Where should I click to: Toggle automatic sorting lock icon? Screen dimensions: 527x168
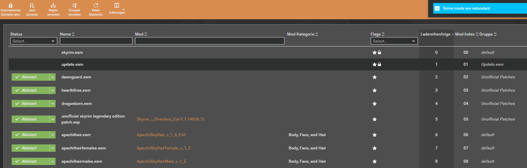(x=11, y=6)
